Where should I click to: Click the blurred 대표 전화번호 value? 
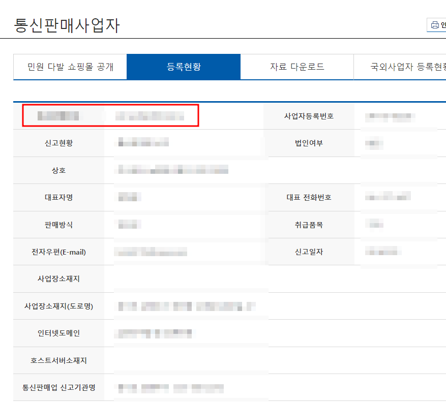pyautogui.click(x=388, y=196)
